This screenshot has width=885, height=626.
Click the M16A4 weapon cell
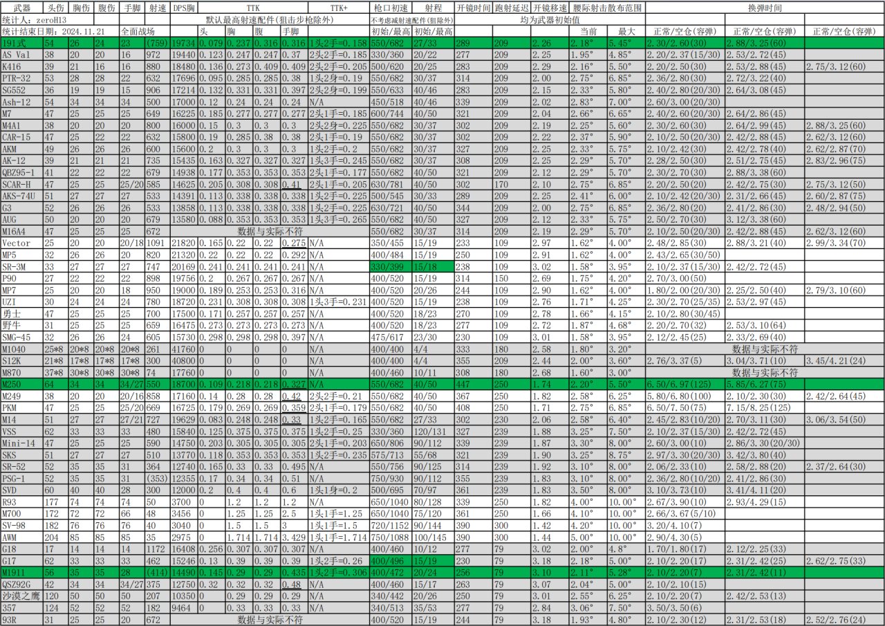(21, 231)
